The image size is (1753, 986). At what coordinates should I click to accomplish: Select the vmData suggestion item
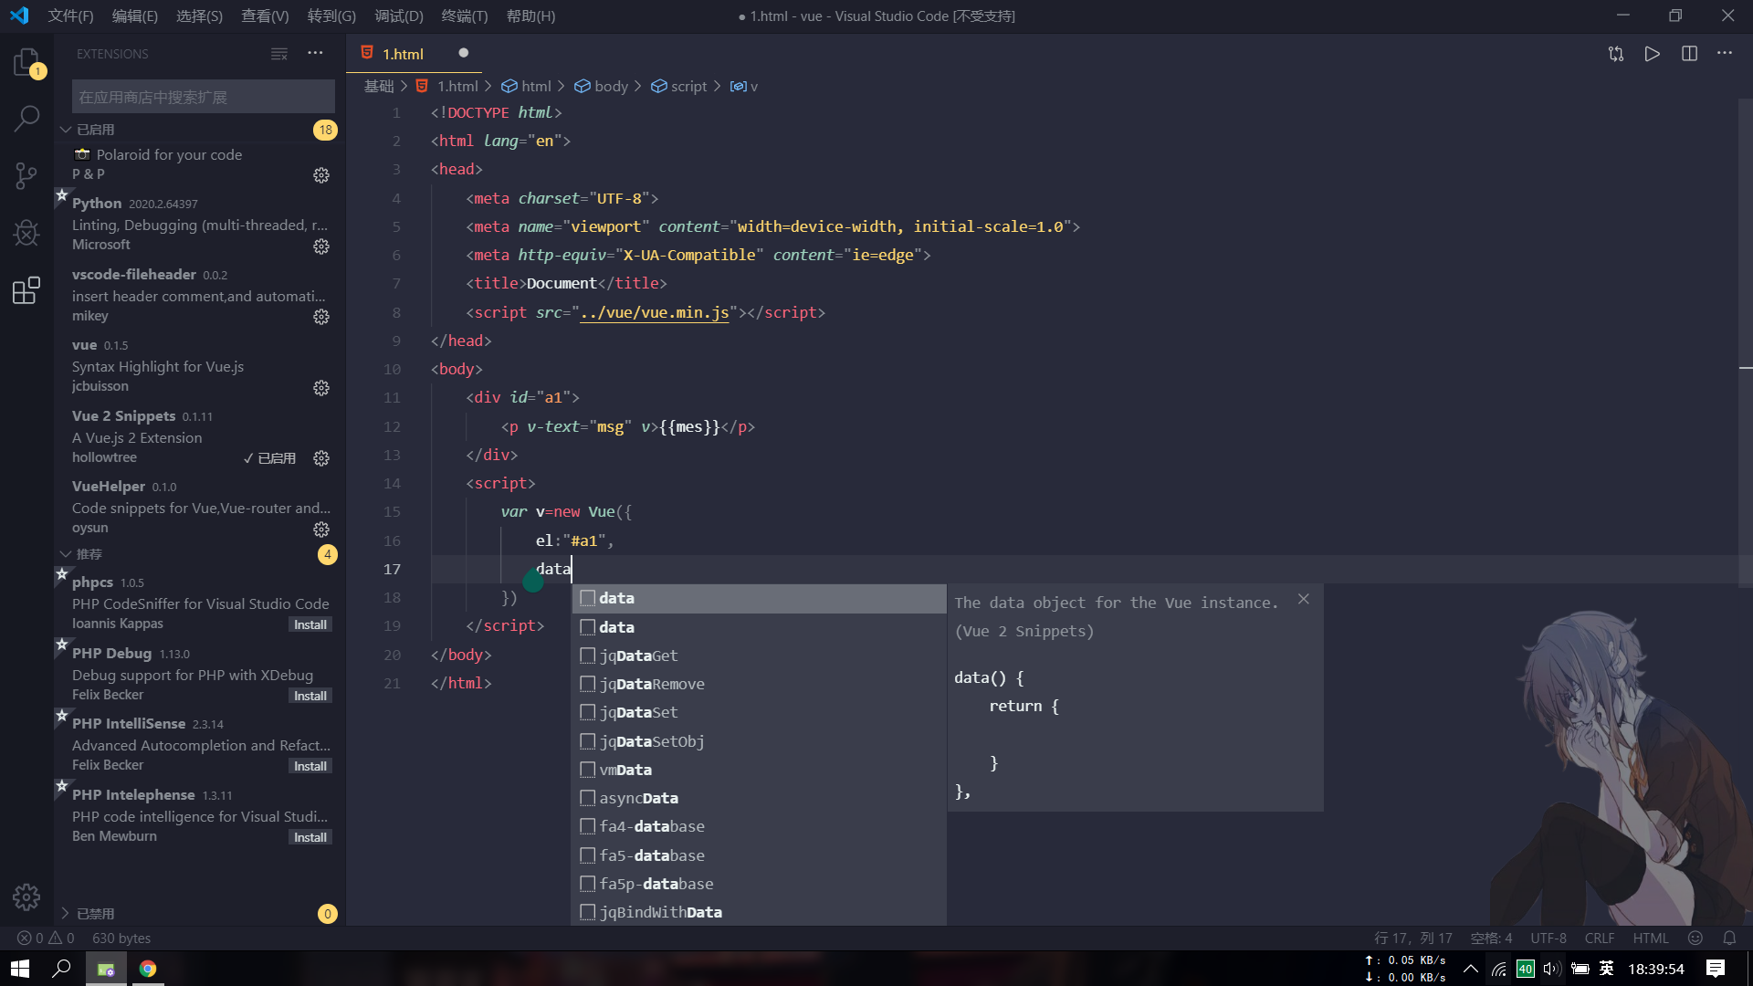click(625, 770)
